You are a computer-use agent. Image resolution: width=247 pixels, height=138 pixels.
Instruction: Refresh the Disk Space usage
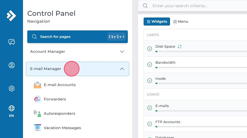(x=180, y=46)
